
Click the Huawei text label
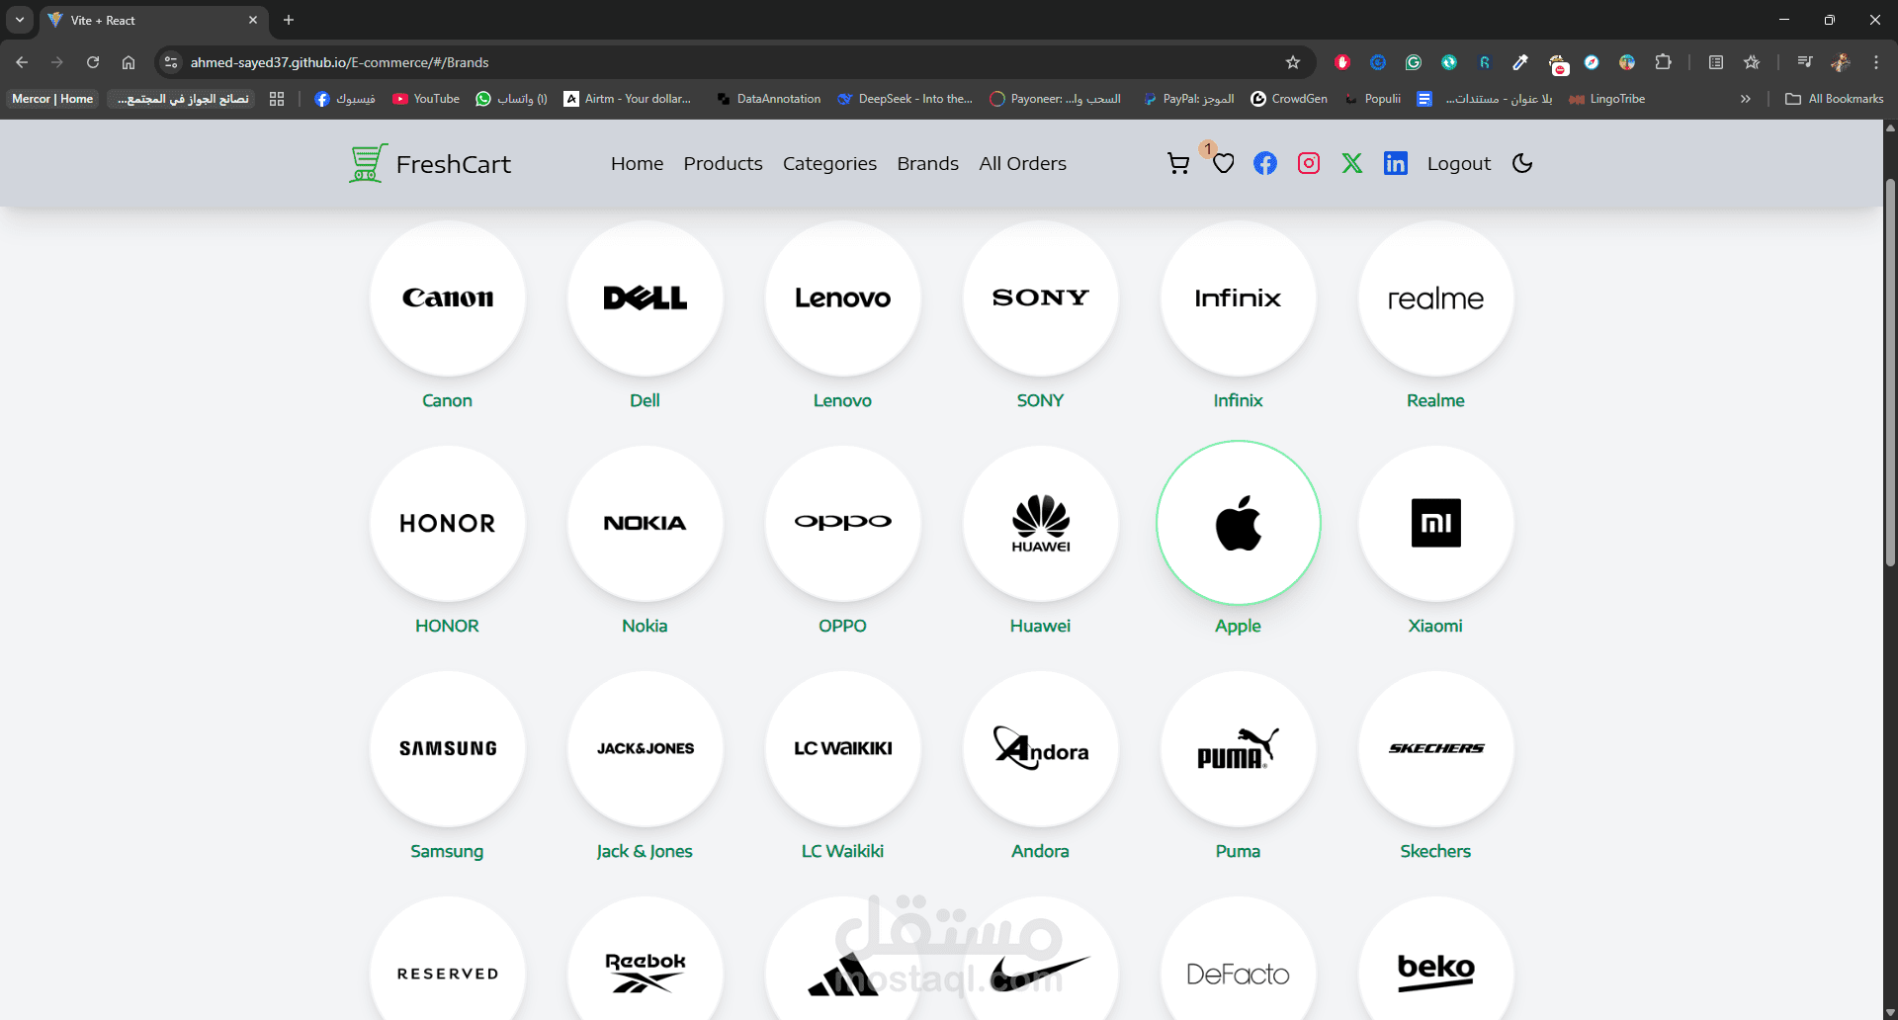point(1040,626)
